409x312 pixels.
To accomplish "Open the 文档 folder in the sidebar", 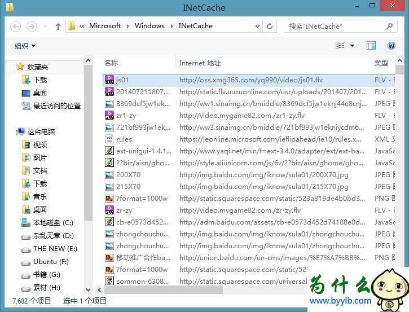I will pos(40,170).
